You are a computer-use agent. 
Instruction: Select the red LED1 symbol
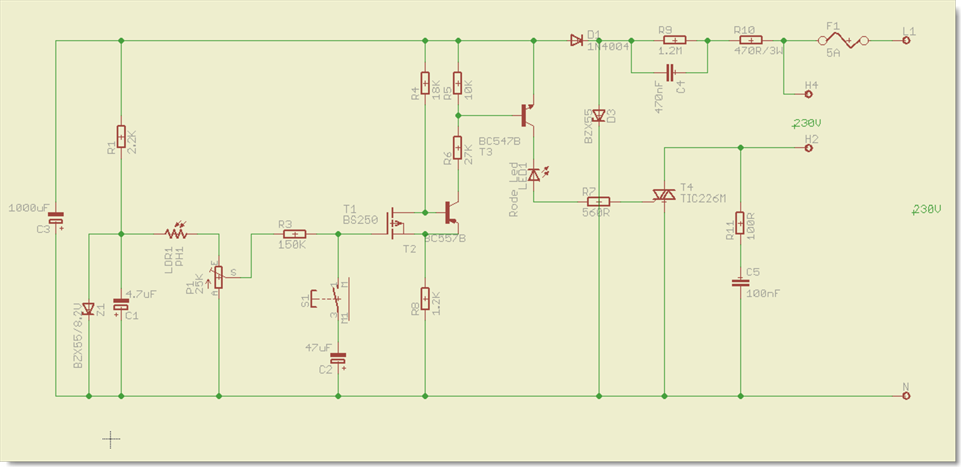click(534, 175)
